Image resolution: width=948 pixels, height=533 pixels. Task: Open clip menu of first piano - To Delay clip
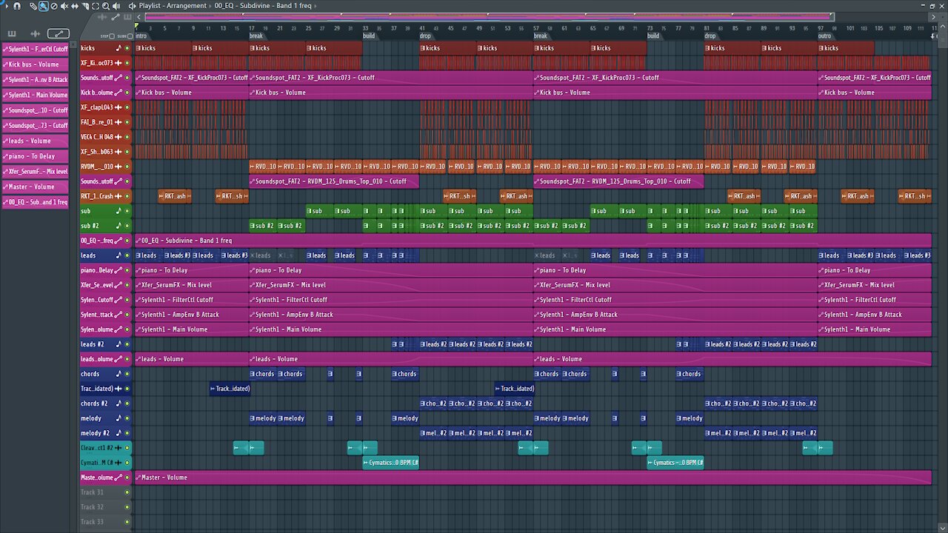(x=138, y=270)
